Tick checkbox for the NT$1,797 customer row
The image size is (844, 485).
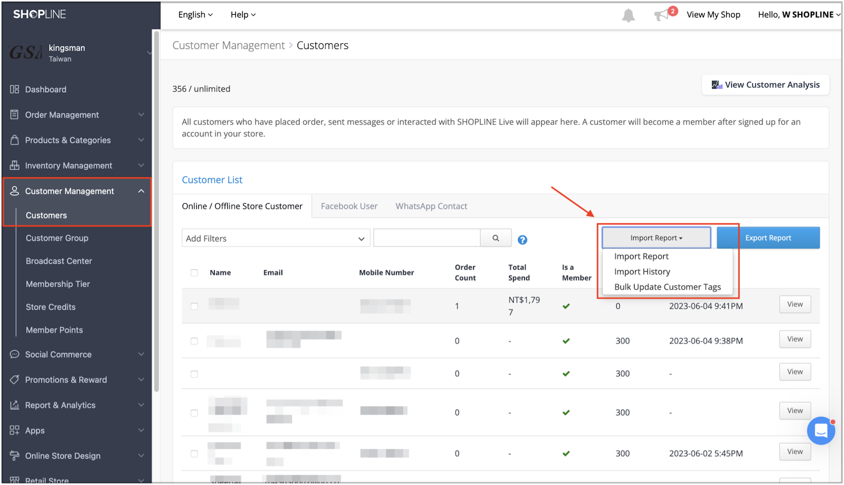194,306
